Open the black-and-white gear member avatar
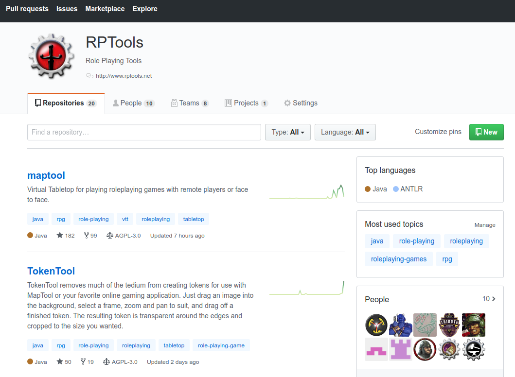The height and width of the screenshot is (377, 515). click(474, 349)
